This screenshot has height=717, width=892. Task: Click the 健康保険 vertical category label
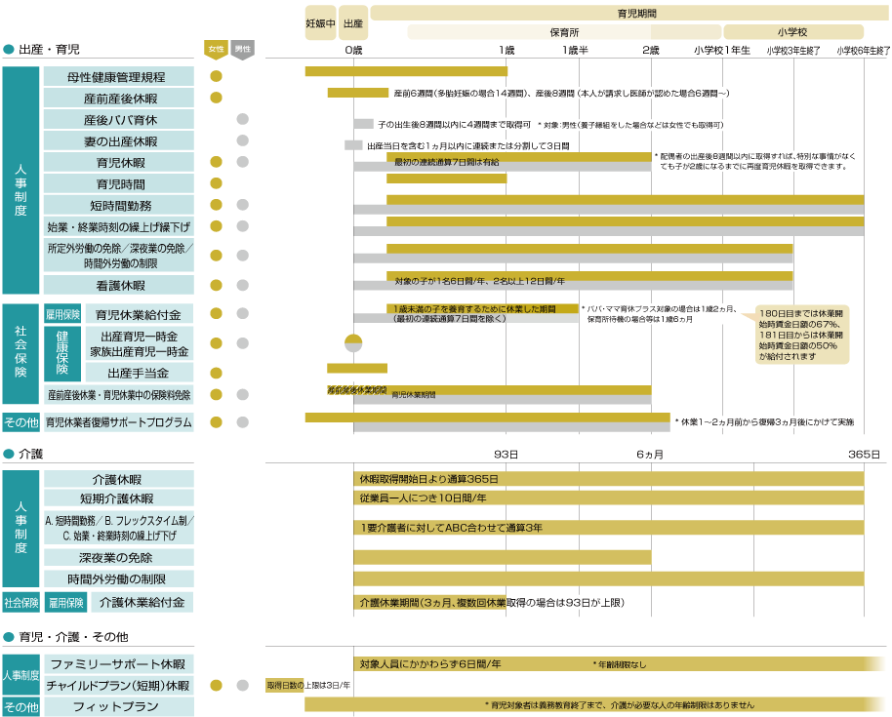pos(62,354)
